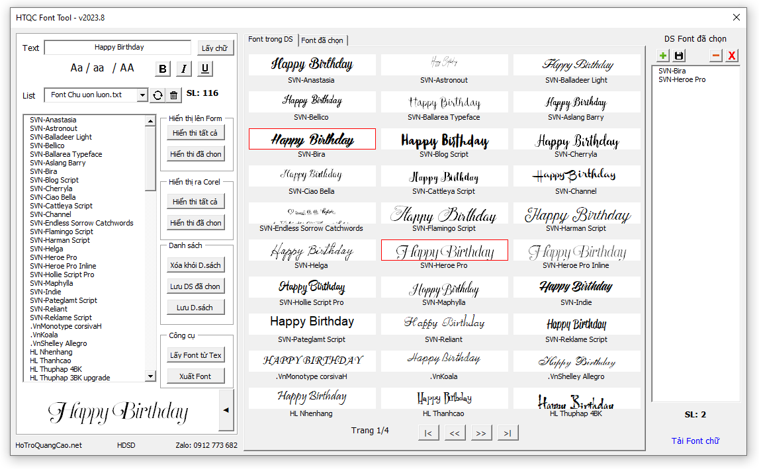Toggle Italic text formatting

coord(184,69)
